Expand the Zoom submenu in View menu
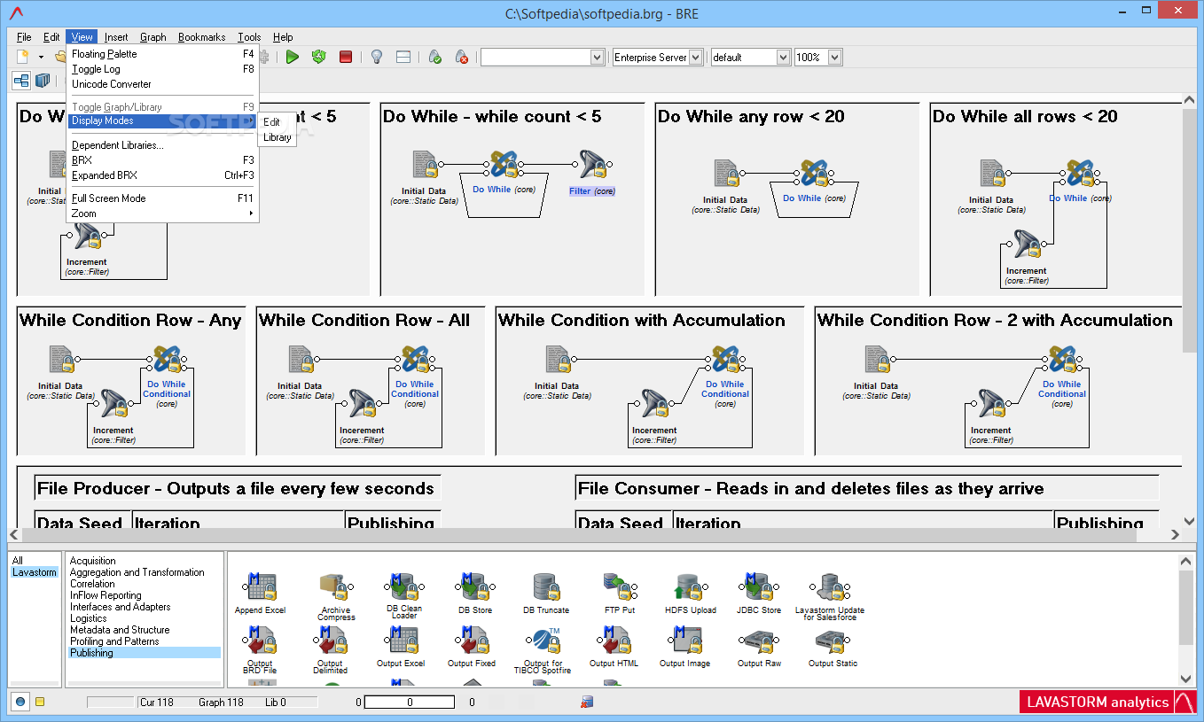 click(163, 213)
